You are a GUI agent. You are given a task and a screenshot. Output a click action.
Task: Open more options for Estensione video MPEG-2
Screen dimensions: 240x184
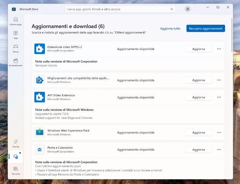coord(219,49)
